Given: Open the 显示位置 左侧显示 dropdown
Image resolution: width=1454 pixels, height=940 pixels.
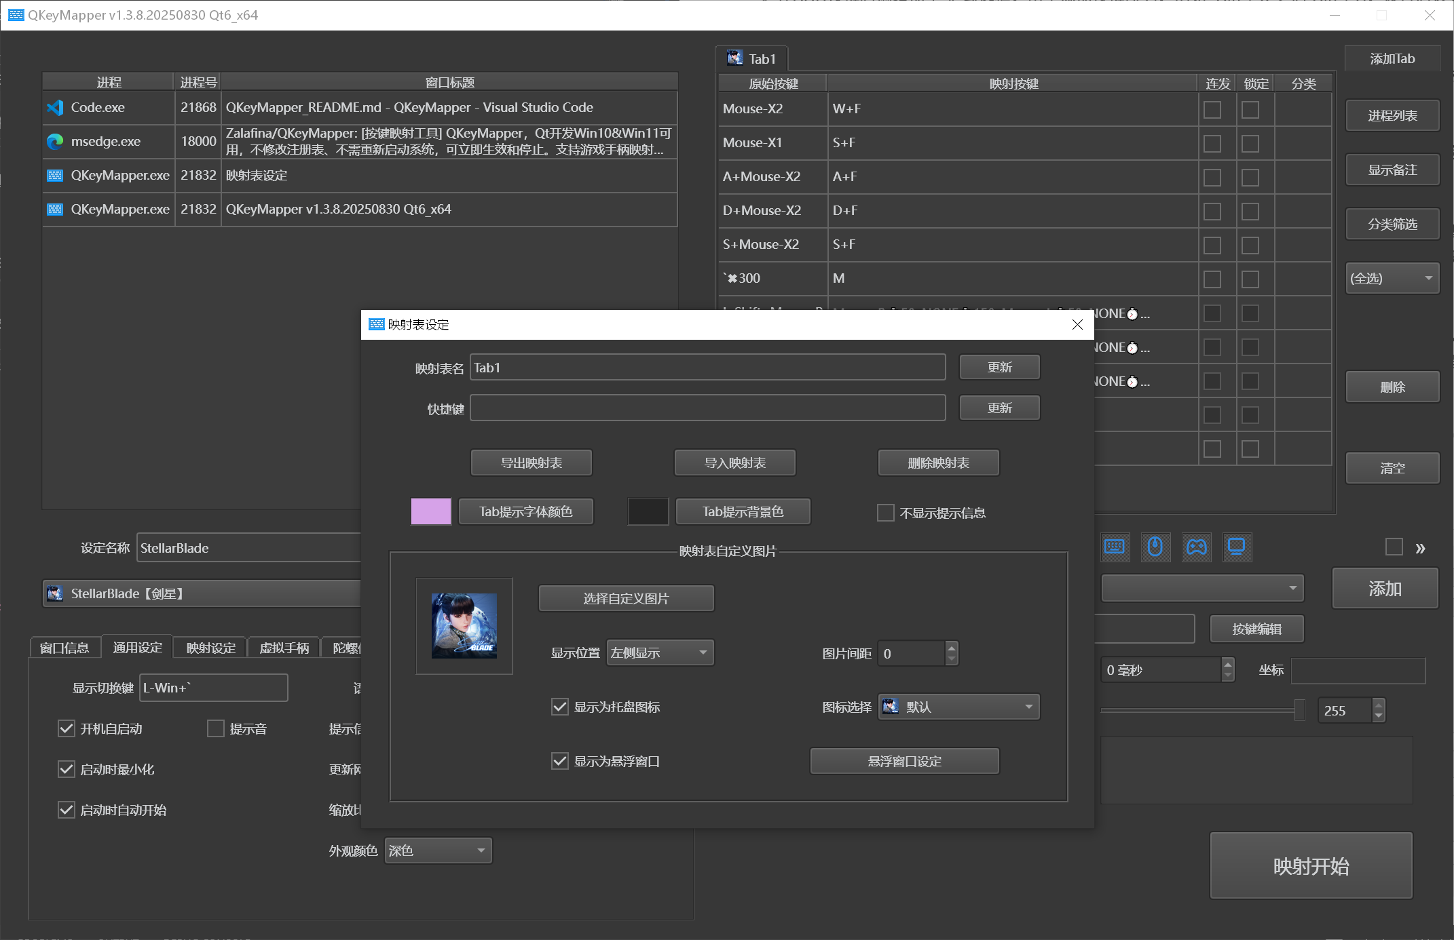Looking at the screenshot, I should 660,652.
